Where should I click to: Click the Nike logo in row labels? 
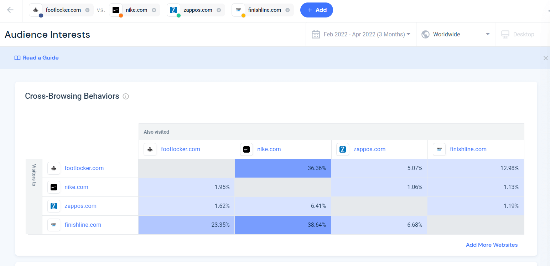(x=54, y=187)
